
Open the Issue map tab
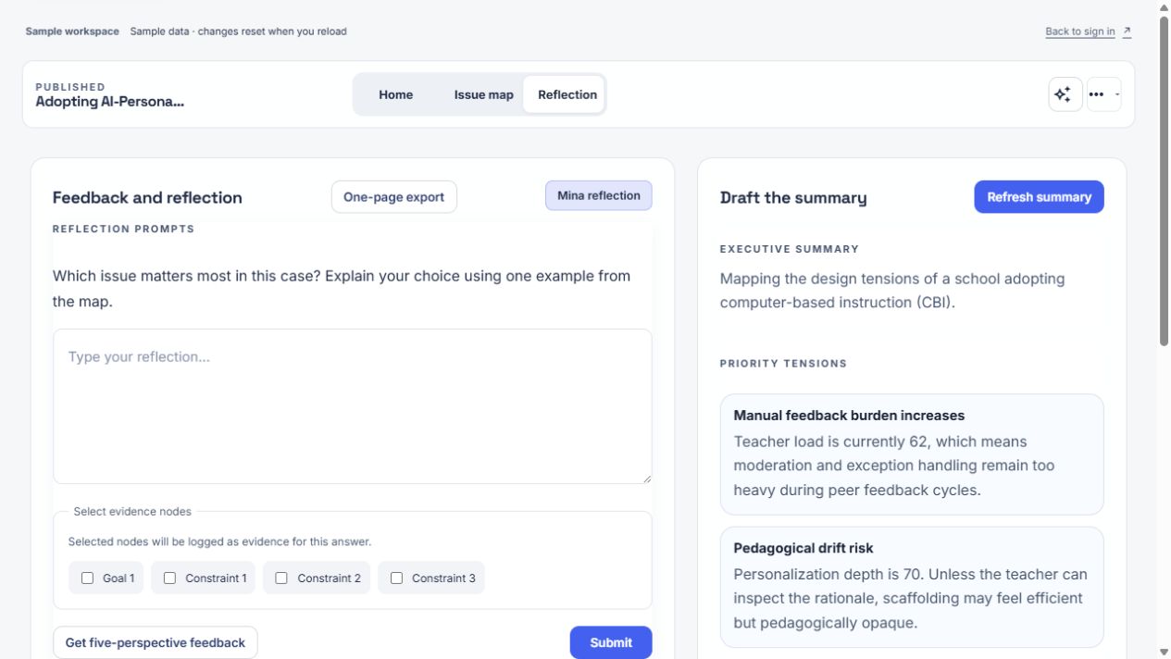(483, 94)
